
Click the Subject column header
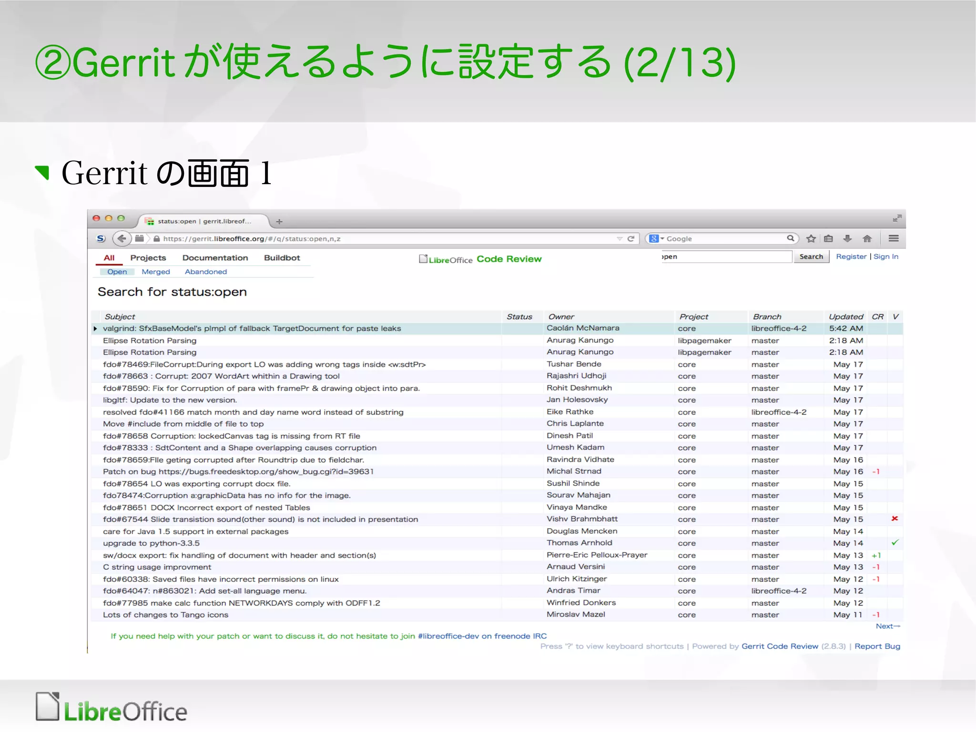pyautogui.click(x=120, y=317)
